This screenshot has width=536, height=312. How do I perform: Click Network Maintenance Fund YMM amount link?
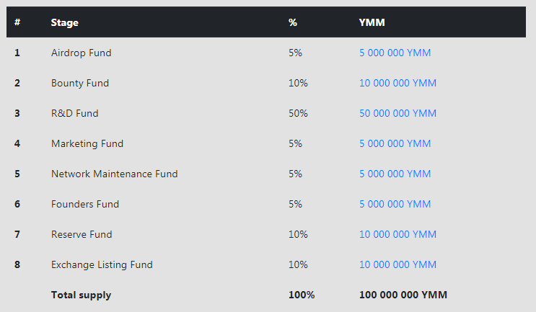pos(395,174)
